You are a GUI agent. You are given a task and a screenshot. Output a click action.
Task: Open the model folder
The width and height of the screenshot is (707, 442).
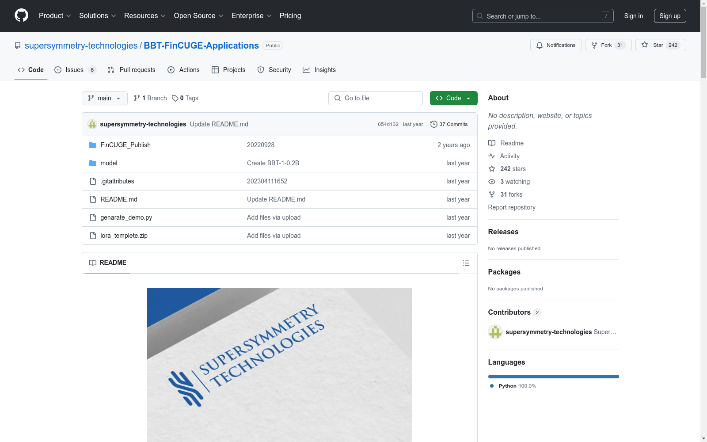[109, 163]
